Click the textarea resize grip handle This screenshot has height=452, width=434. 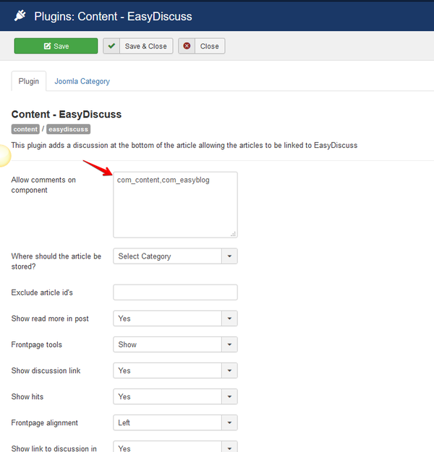pyautogui.click(x=234, y=234)
